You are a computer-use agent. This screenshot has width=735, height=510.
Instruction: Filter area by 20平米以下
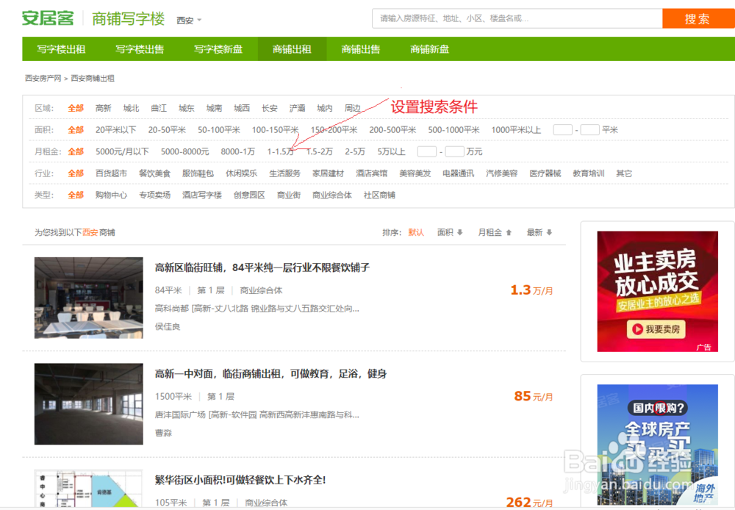coord(116,130)
